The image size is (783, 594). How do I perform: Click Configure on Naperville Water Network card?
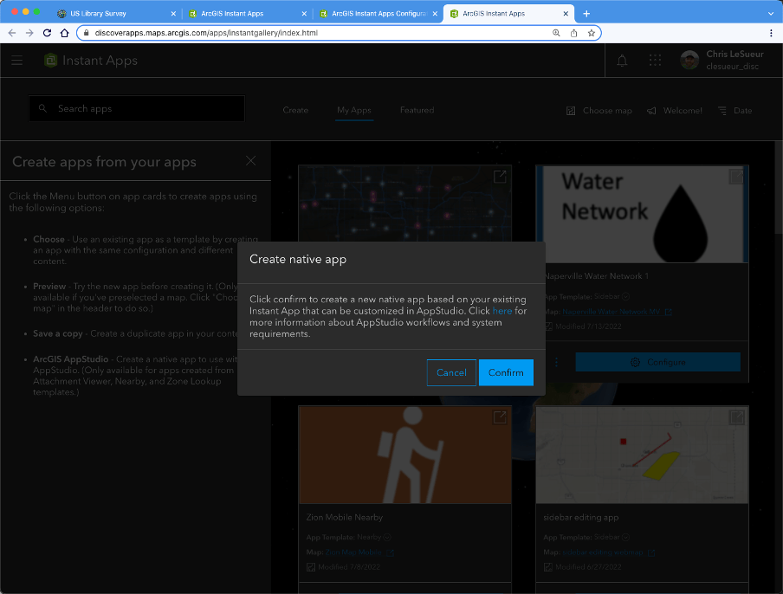[657, 362]
